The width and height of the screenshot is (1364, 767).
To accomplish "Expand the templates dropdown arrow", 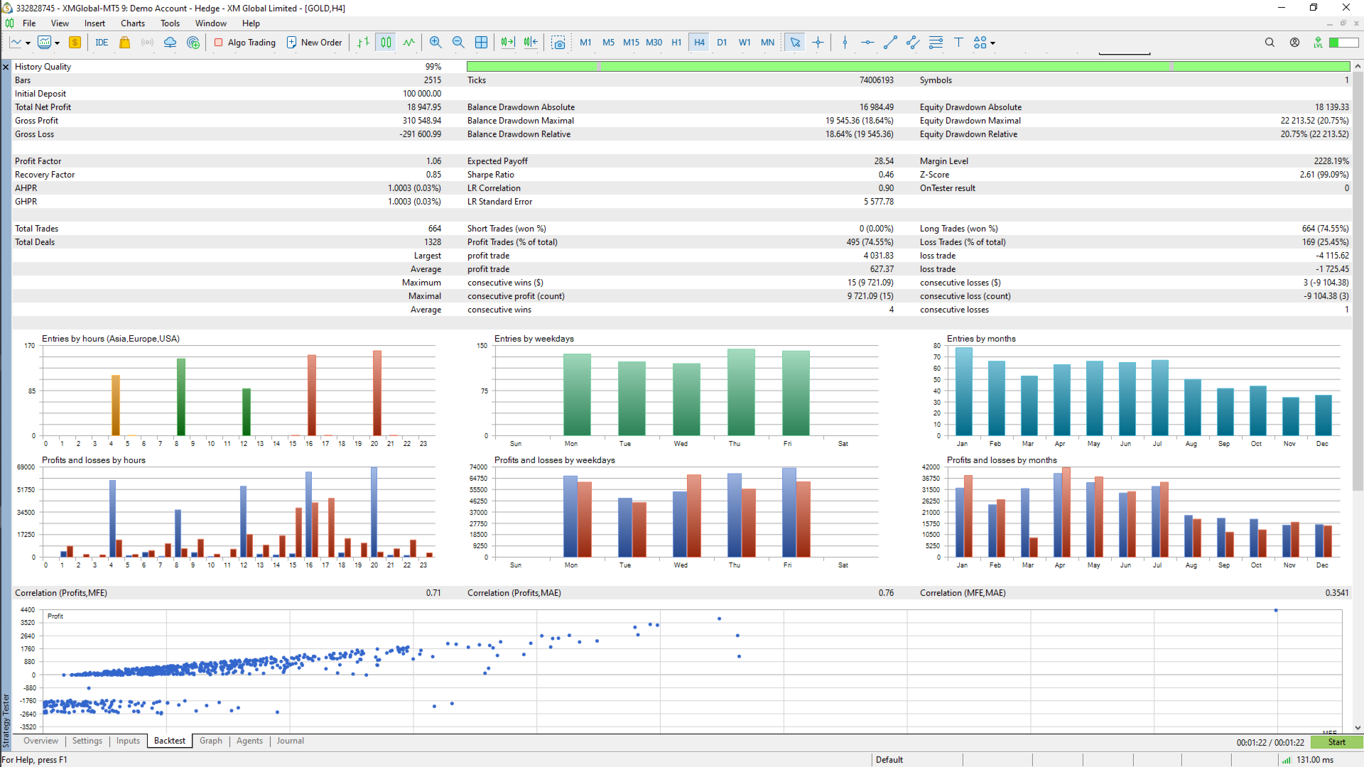I will coord(57,43).
